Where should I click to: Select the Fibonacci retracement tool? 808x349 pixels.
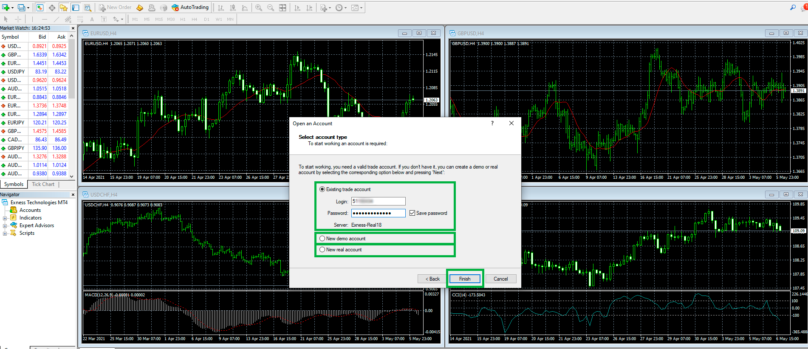tap(80, 19)
